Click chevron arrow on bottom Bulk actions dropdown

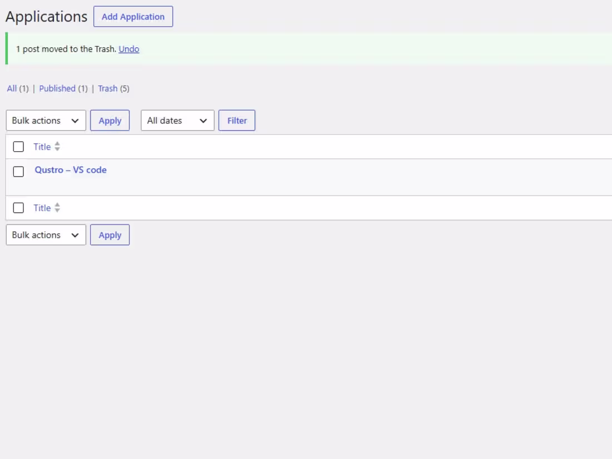pyautogui.click(x=75, y=235)
